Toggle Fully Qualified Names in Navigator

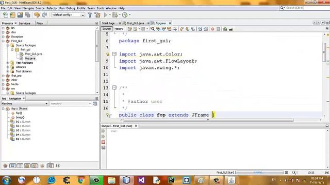point(42,165)
